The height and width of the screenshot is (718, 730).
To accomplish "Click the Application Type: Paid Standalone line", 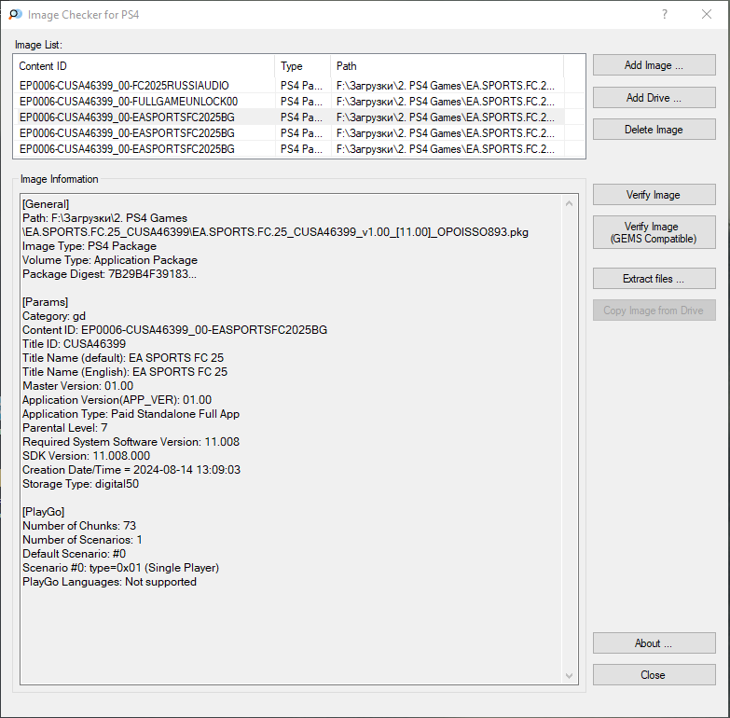I will tap(131, 414).
